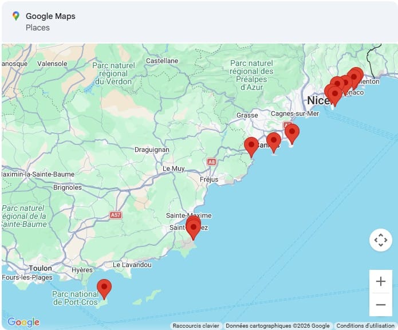Image resolution: width=398 pixels, height=330 pixels.
Task: Click the A57 highway shield
Action: coord(116,215)
